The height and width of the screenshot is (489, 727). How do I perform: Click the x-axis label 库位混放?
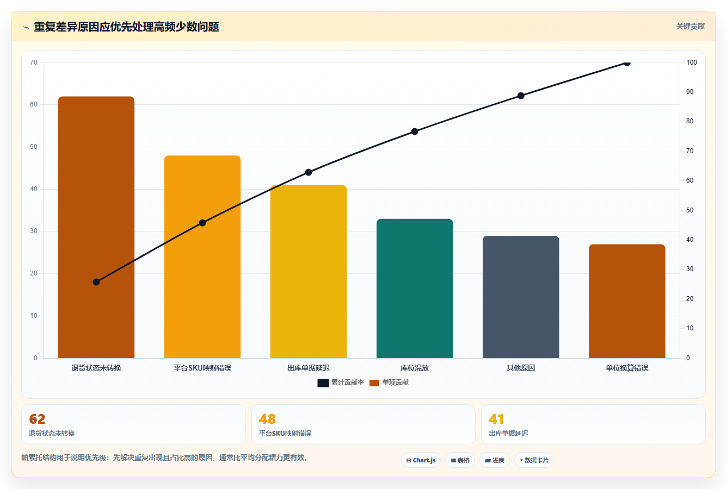point(415,368)
